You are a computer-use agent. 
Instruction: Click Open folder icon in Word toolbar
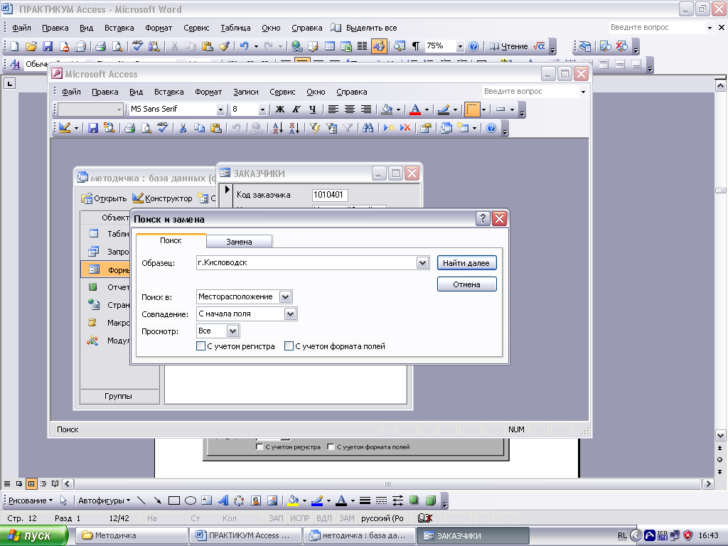point(31,46)
